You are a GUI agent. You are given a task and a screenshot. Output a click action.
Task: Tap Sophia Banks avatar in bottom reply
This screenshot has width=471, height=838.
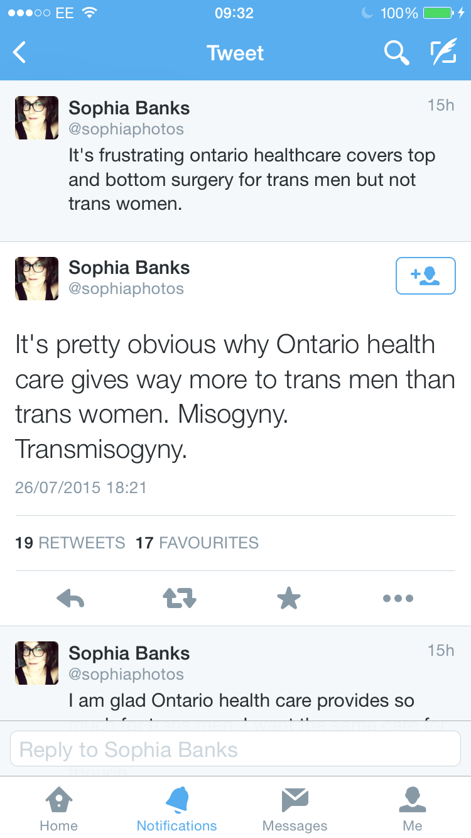coord(36,663)
